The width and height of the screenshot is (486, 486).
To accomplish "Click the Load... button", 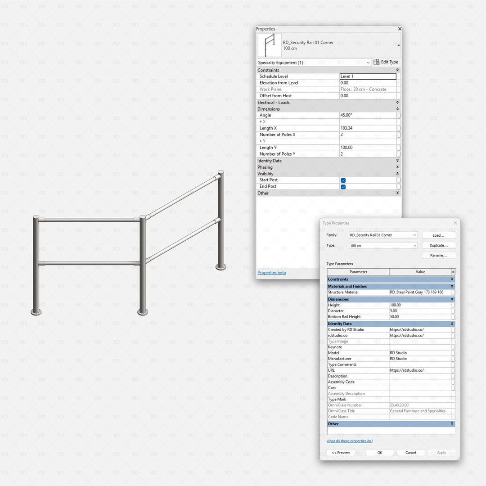I will click(439, 235).
